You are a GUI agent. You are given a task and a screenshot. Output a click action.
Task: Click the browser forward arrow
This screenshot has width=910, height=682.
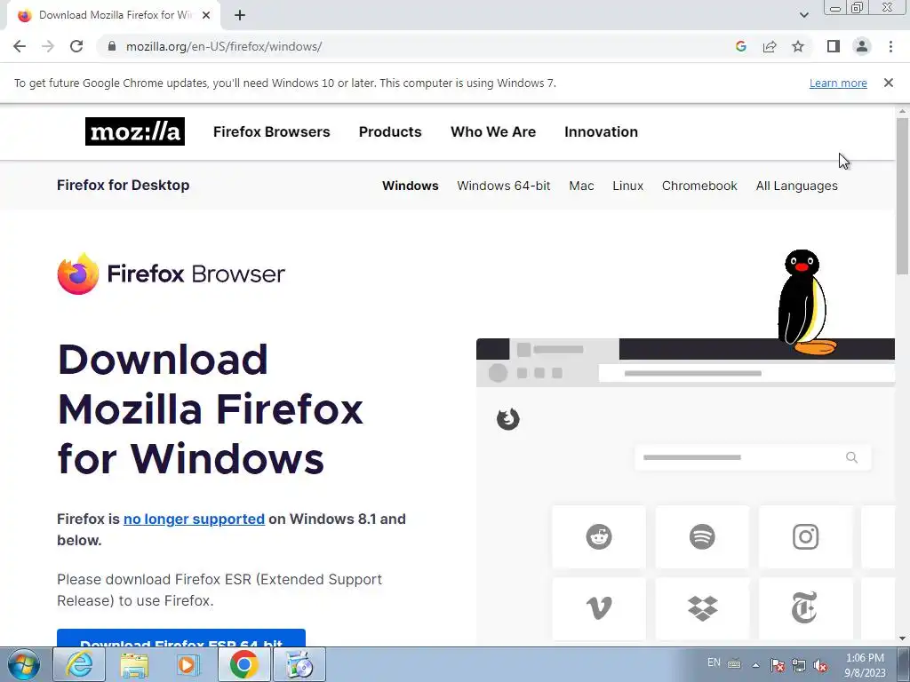pyautogui.click(x=48, y=46)
